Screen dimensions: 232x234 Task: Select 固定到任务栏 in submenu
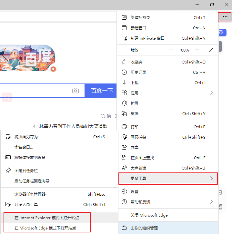[x=59, y=171]
